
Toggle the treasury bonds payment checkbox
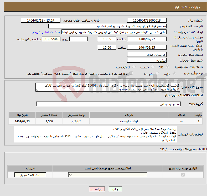[x=132, y=73]
